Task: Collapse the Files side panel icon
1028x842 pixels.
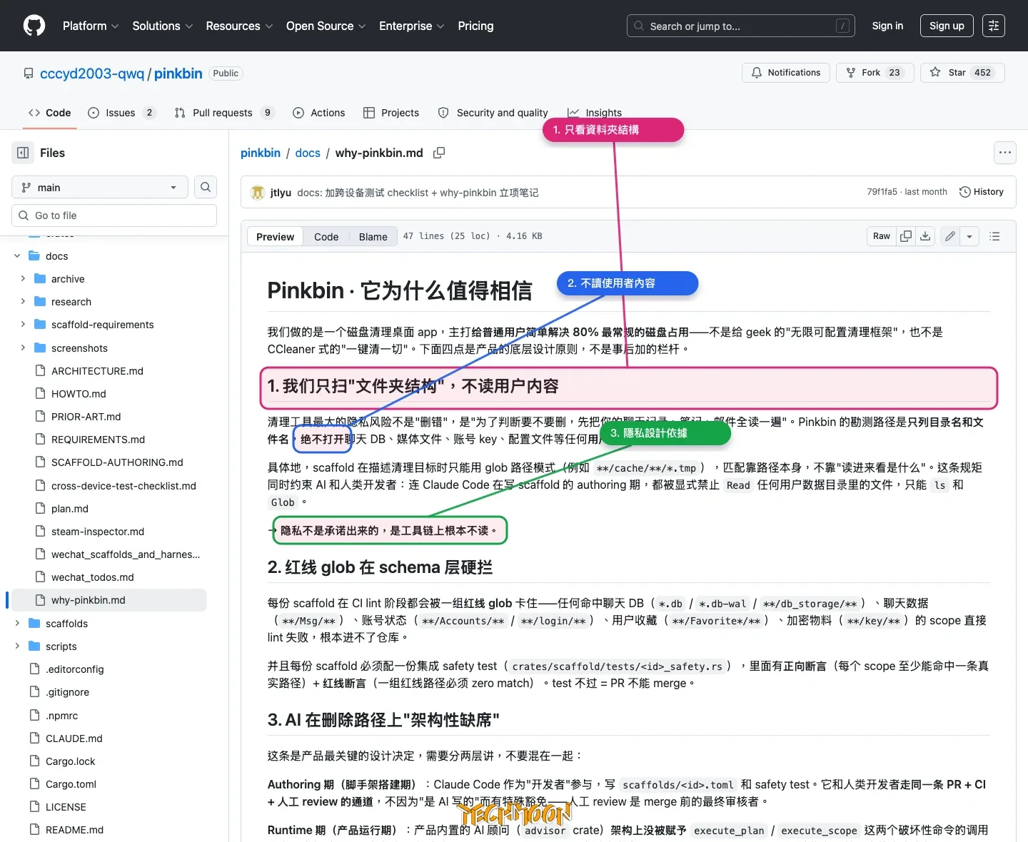Action: (x=23, y=153)
